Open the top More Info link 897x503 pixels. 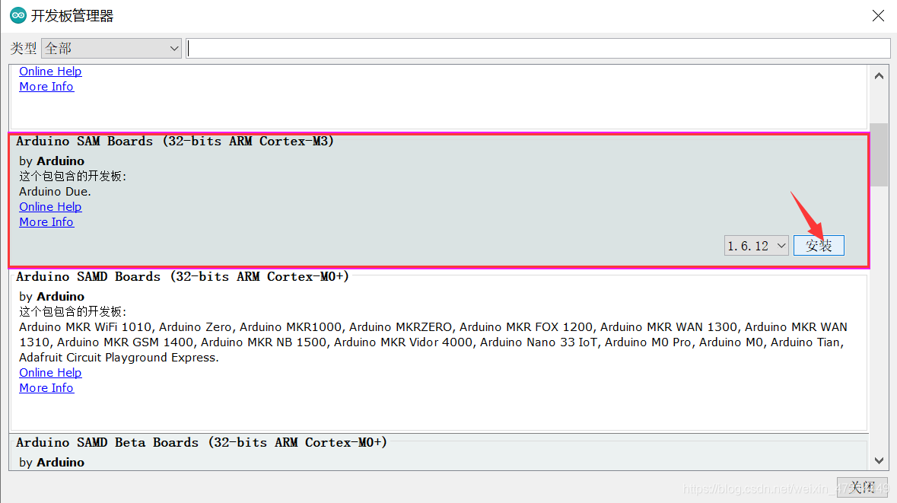(46, 87)
